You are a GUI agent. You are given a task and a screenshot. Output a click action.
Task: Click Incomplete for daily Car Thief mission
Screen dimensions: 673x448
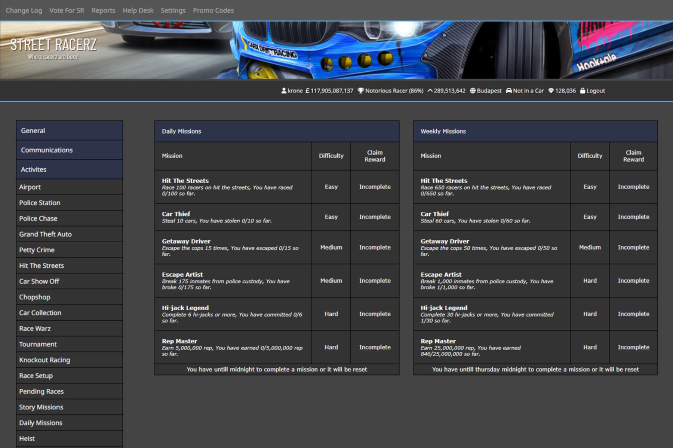[x=375, y=217]
